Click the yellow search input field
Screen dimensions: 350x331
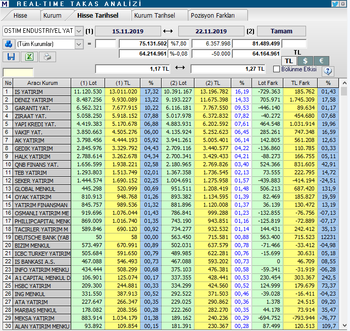pyautogui.click(x=18, y=73)
